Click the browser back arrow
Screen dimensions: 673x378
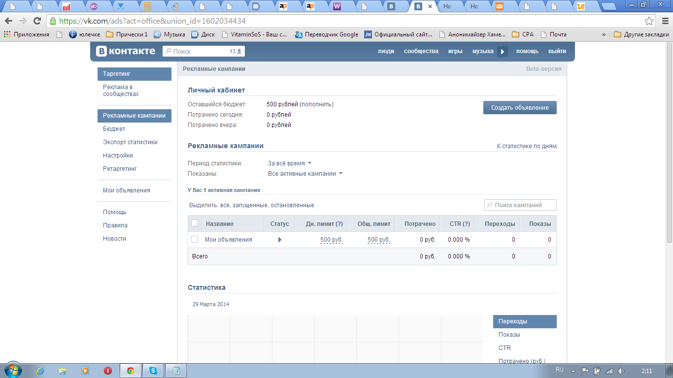(8, 21)
